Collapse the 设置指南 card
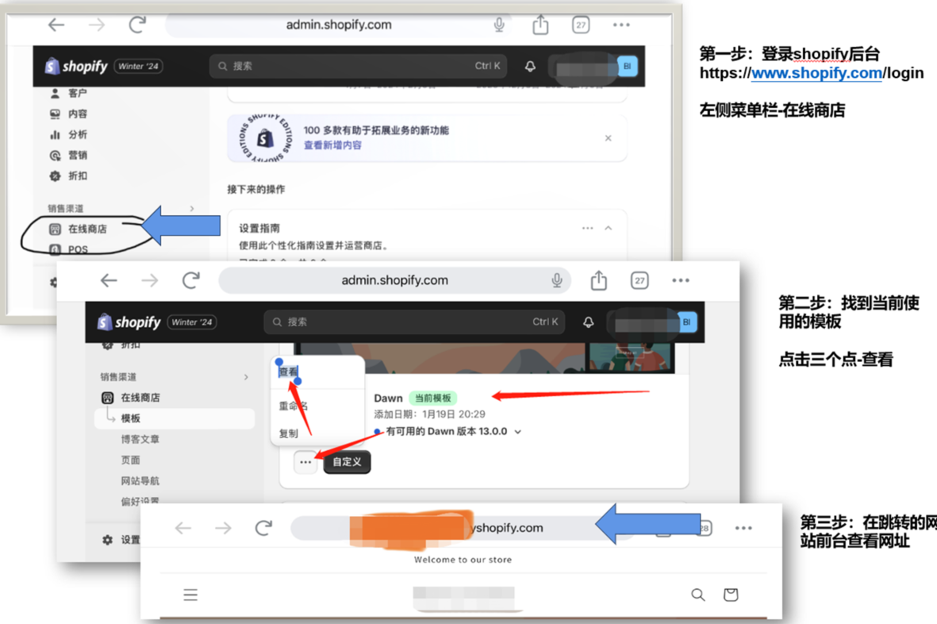 609,229
